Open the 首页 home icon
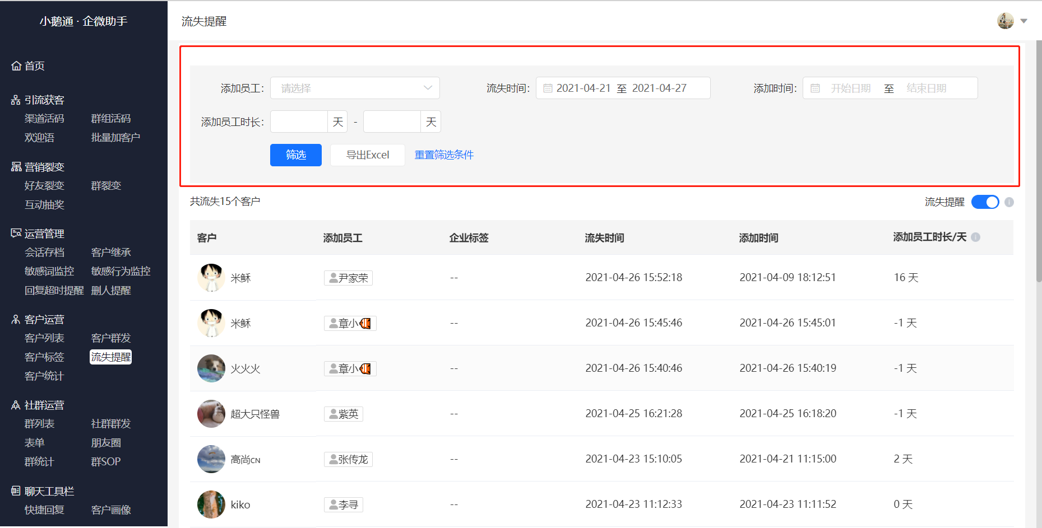Image resolution: width=1042 pixels, height=528 pixels. click(16, 66)
